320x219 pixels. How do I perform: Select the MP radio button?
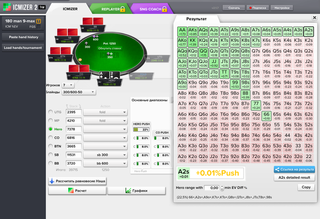[50, 121]
